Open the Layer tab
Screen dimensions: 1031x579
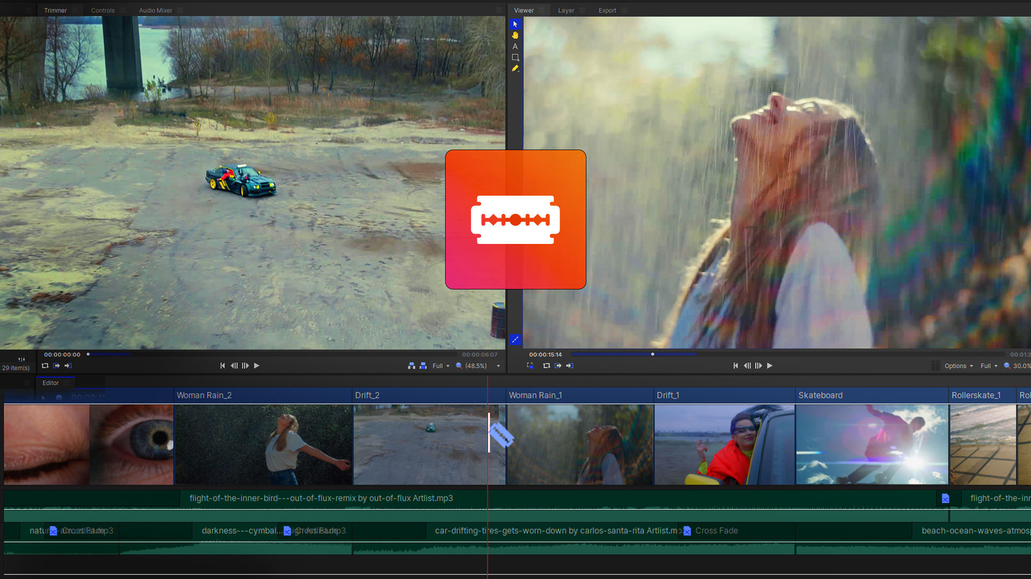pyautogui.click(x=566, y=10)
